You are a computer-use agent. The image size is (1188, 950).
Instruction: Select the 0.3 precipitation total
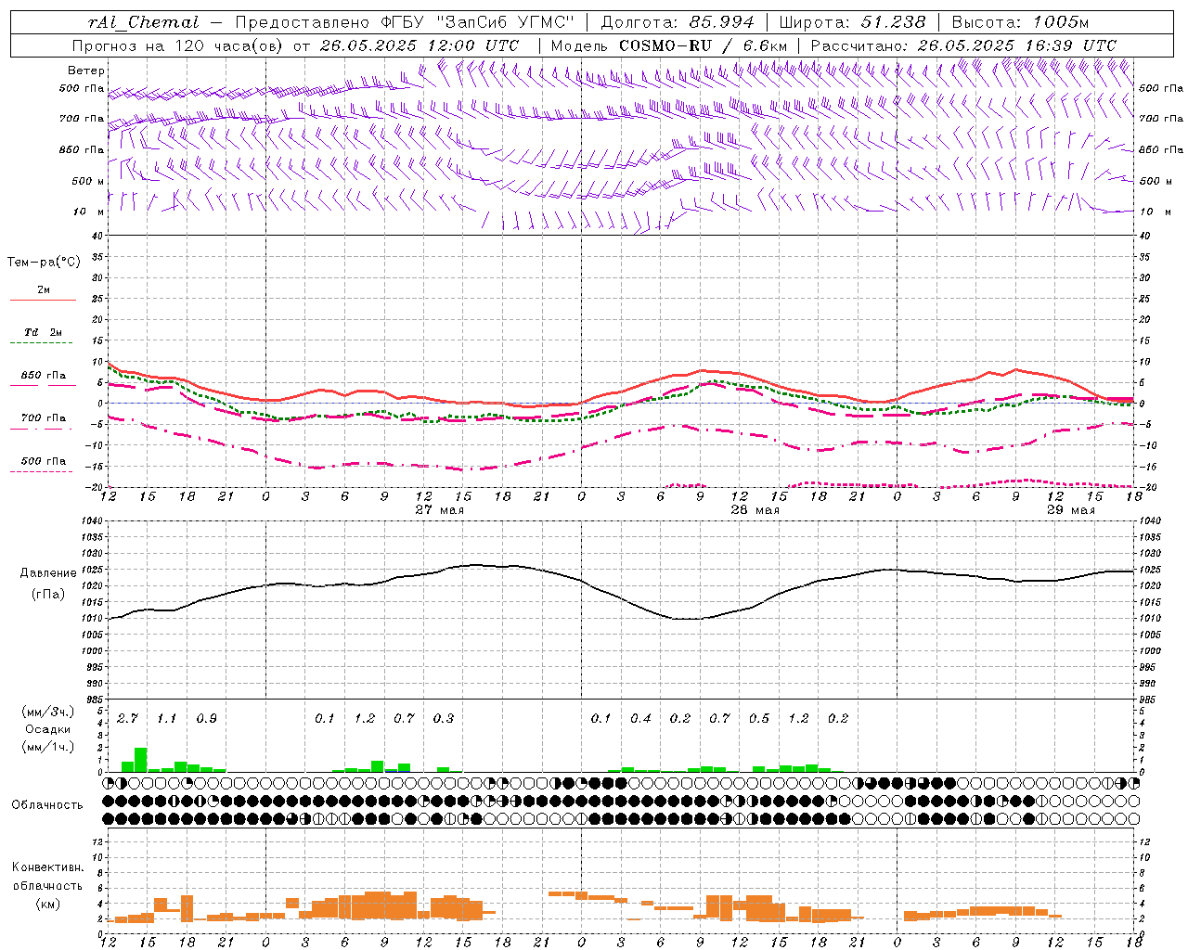click(x=444, y=718)
